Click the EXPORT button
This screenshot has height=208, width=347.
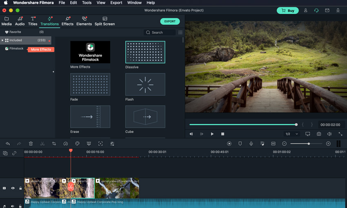click(x=170, y=22)
